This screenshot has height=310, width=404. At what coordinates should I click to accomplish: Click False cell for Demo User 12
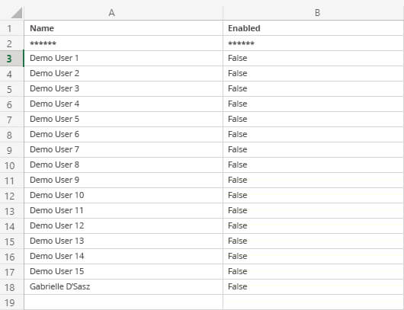tap(313, 225)
